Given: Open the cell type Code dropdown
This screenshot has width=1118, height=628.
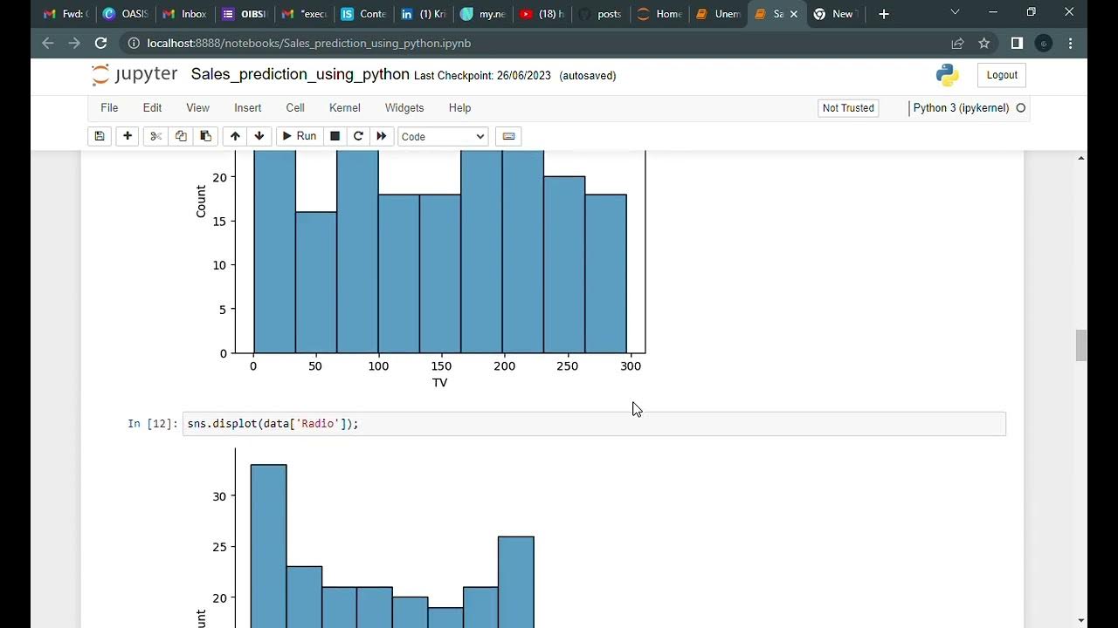Looking at the screenshot, I should click(443, 136).
